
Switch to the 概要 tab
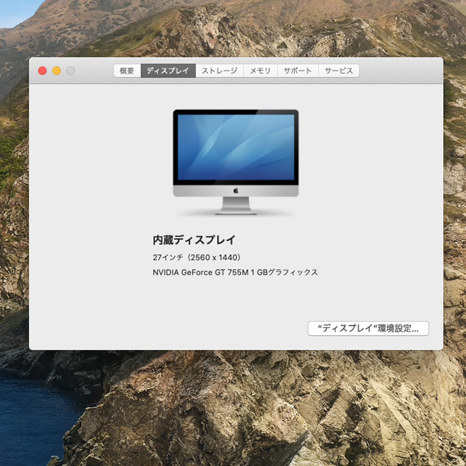[x=127, y=71]
